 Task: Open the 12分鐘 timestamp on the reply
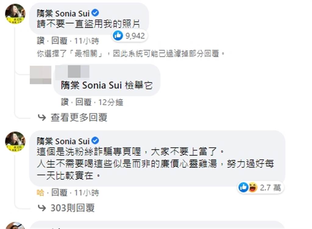point(111,102)
